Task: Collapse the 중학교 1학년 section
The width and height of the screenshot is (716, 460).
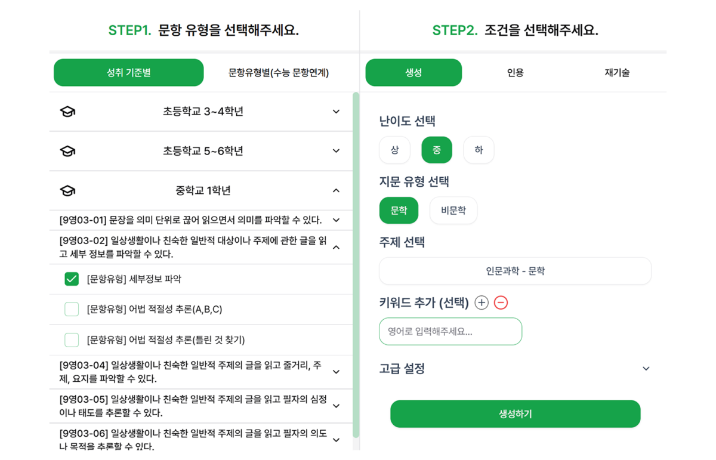Action: [335, 190]
